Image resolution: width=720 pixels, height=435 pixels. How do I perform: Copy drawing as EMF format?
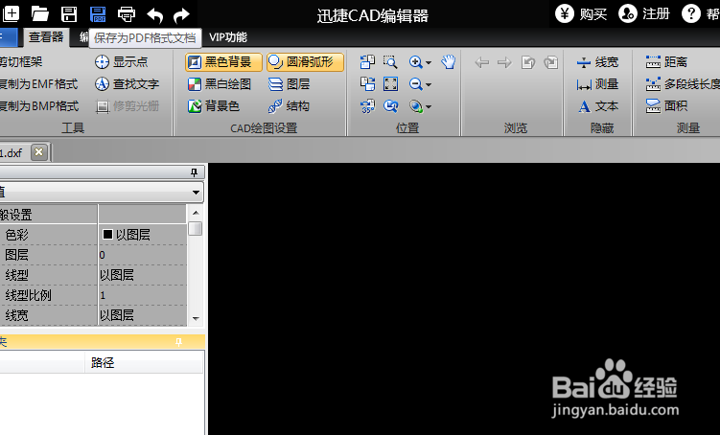[39, 84]
